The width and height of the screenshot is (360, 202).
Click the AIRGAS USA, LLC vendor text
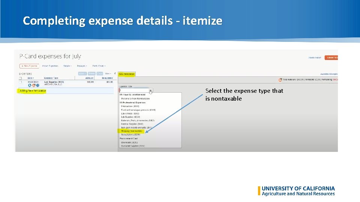point(53,85)
